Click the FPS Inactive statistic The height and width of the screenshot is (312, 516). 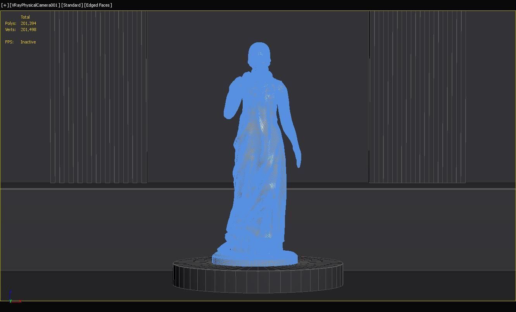coord(21,42)
